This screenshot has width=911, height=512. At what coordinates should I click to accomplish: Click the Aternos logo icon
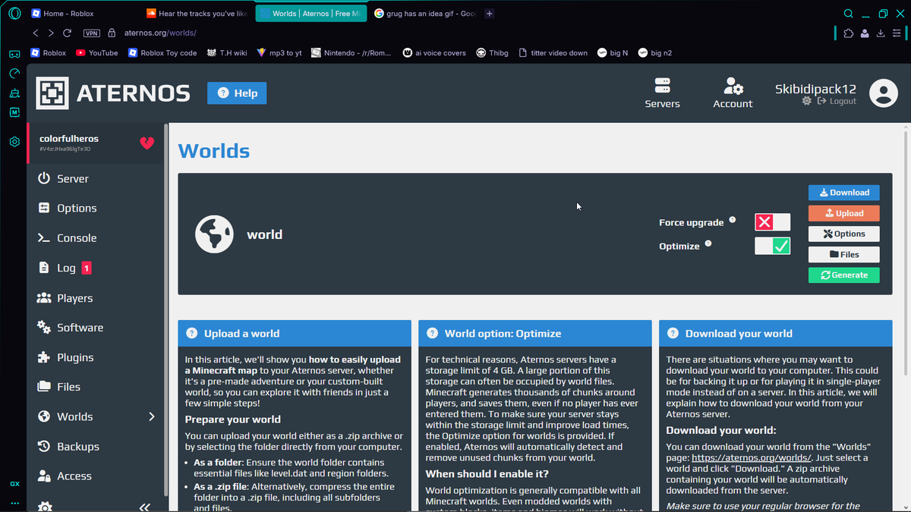[52, 93]
